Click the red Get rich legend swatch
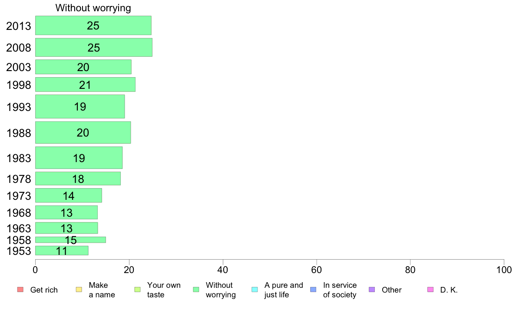This screenshot has height=319, width=516. 20,290
